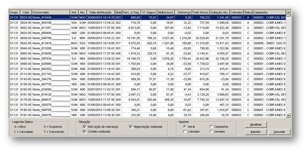Click the Cancelar button
Viewport: 308px width, 153px height.
click(279, 132)
